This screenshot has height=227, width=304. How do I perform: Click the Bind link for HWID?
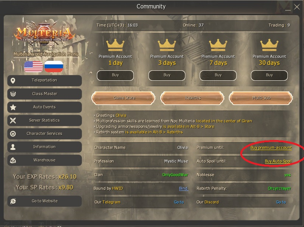tap(184, 188)
